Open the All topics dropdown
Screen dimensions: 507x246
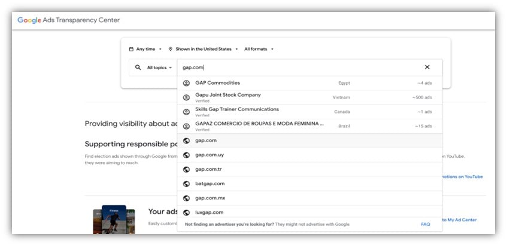point(159,67)
